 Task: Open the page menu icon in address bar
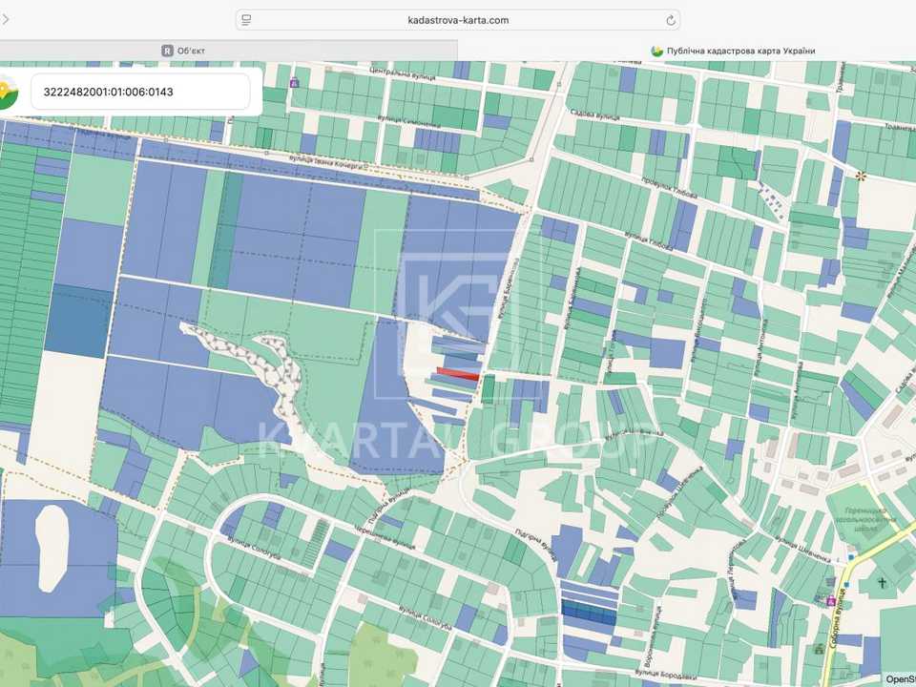coord(246,20)
